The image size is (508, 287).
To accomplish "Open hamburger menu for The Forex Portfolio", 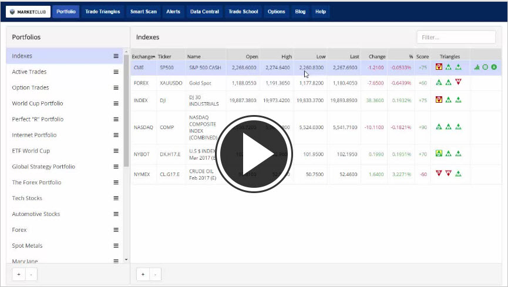I will point(116,183).
